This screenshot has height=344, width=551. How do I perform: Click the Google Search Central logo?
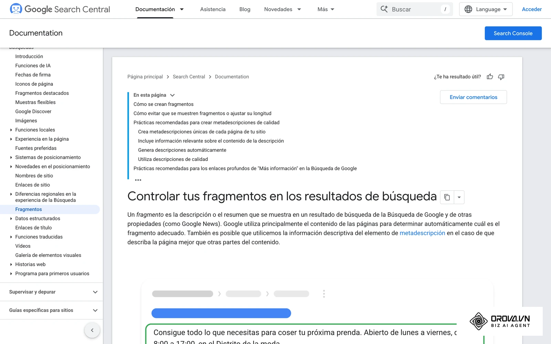[60, 9]
